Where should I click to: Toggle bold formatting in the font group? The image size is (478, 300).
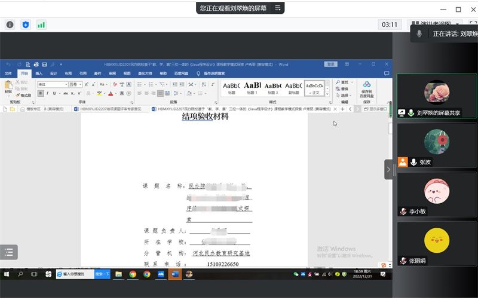coord(41,94)
